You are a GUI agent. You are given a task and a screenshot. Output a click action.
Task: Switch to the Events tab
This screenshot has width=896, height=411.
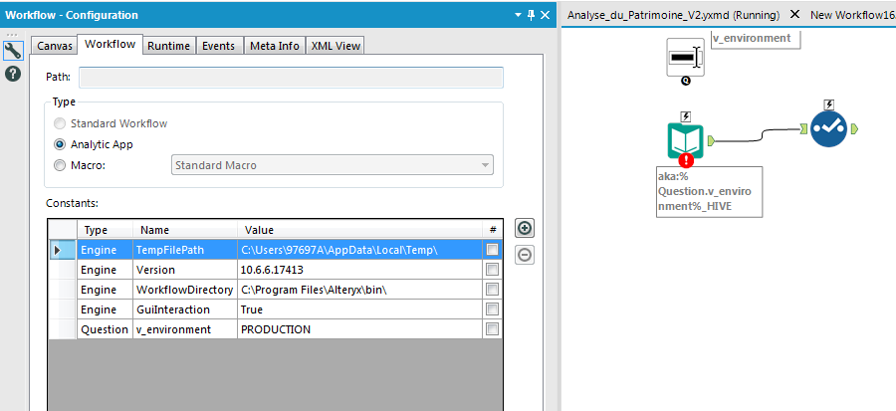(218, 46)
